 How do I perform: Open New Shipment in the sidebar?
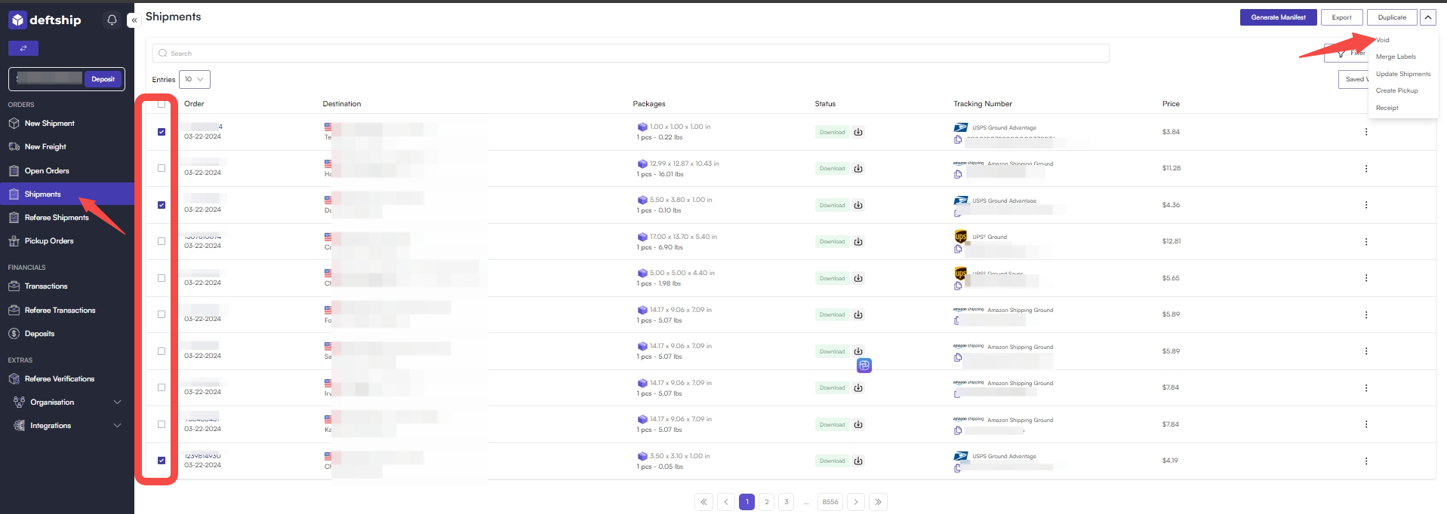[x=49, y=124]
